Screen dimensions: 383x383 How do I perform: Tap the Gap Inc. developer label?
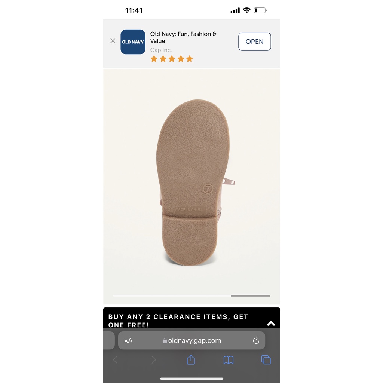[161, 50]
